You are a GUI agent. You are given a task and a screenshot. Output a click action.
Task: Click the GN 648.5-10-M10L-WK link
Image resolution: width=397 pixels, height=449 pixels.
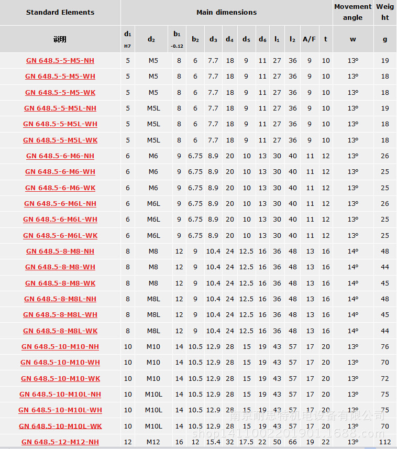(x=60, y=426)
